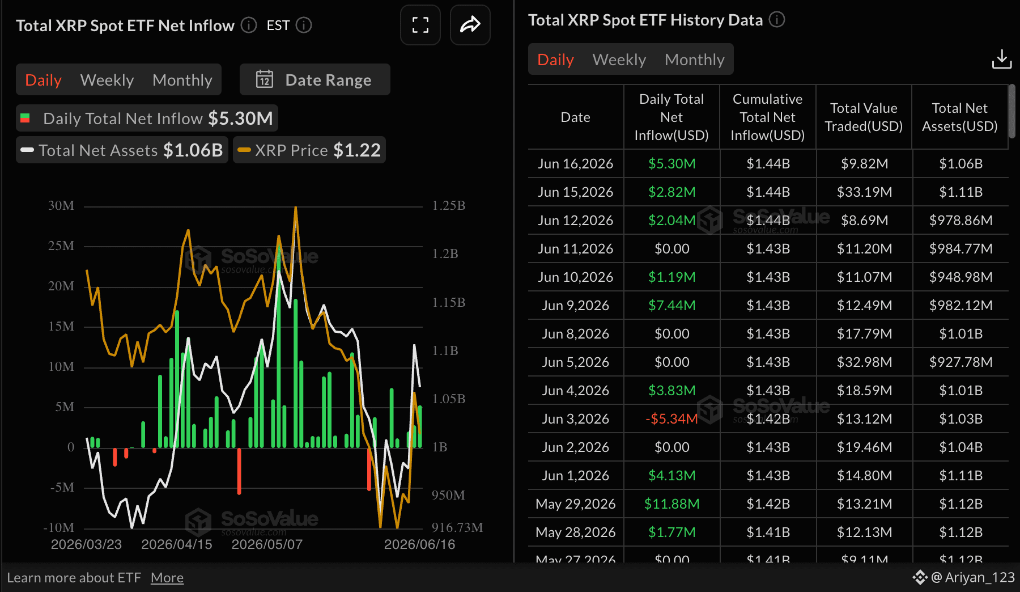The image size is (1020, 592).
Task: Click the Total Net Assets(USD) column header
Action: 960,117
